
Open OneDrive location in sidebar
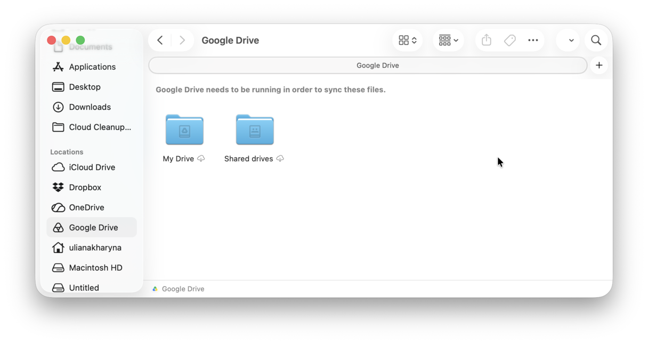coord(92,208)
